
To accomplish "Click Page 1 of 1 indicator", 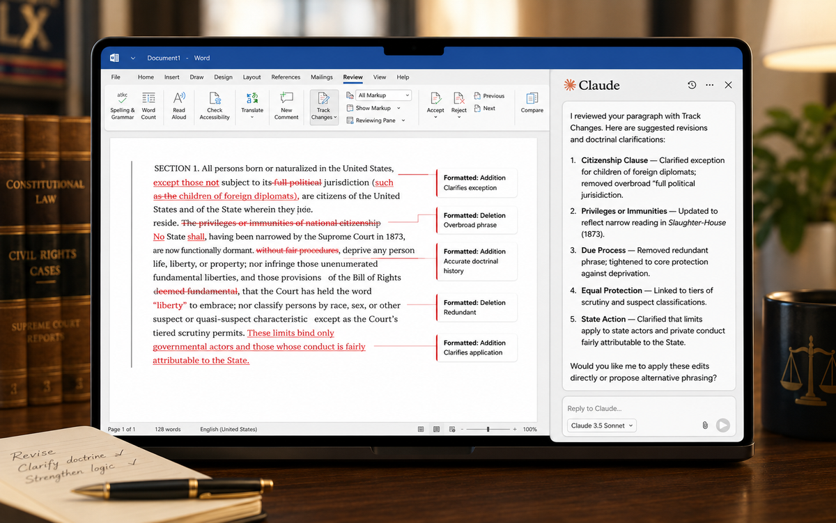I will click(x=122, y=429).
